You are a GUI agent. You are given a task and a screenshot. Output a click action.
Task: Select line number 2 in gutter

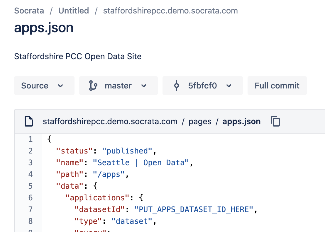click(31, 151)
